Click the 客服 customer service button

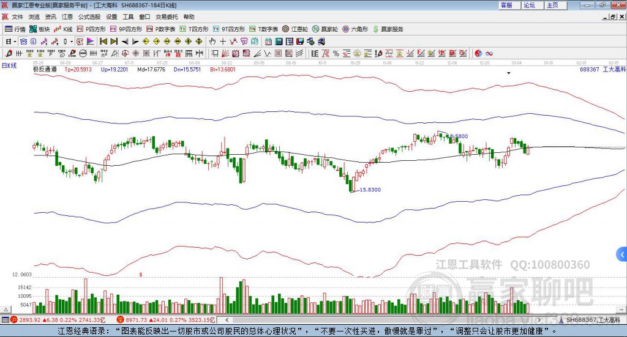click(506, 5)
